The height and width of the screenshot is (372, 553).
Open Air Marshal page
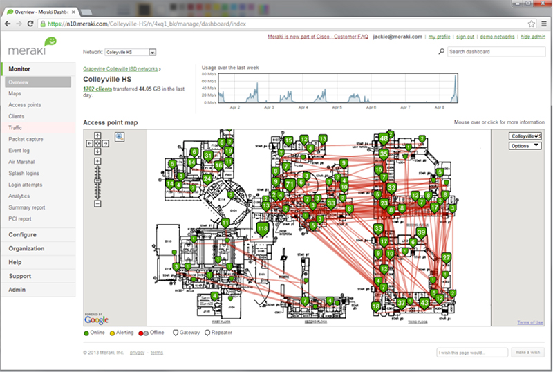pos(21,162)
